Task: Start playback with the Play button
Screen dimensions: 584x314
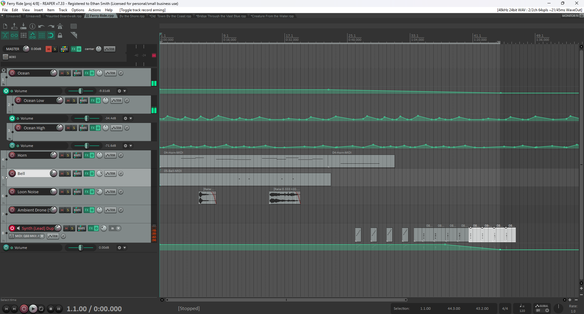Action: point(33,309)
